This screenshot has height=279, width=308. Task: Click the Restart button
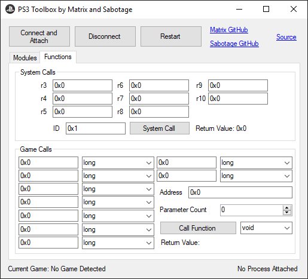(x=171, y=36)
